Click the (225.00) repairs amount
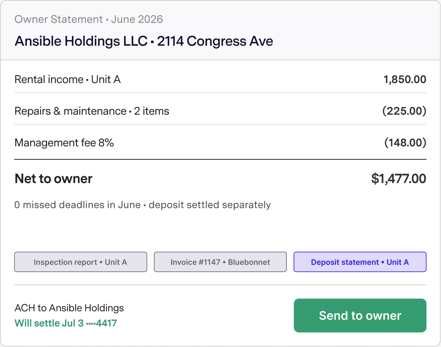This screenshot has height=347, width=441. point(404,111)
